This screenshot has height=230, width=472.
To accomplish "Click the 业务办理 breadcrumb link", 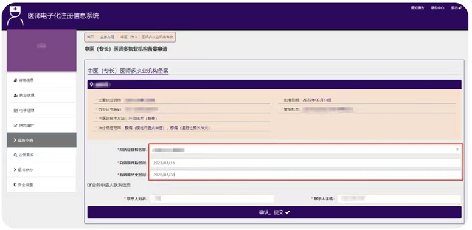I will pos(107,37).
